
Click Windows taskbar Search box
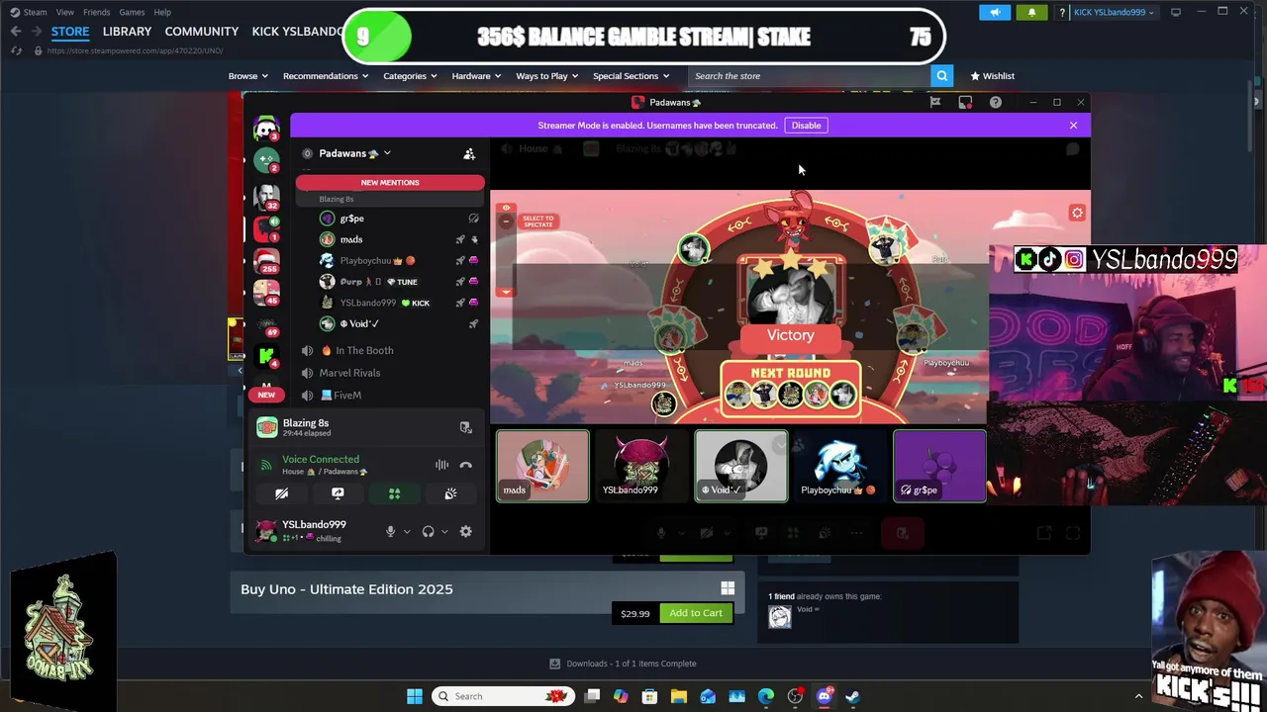(x=503, y=696)
